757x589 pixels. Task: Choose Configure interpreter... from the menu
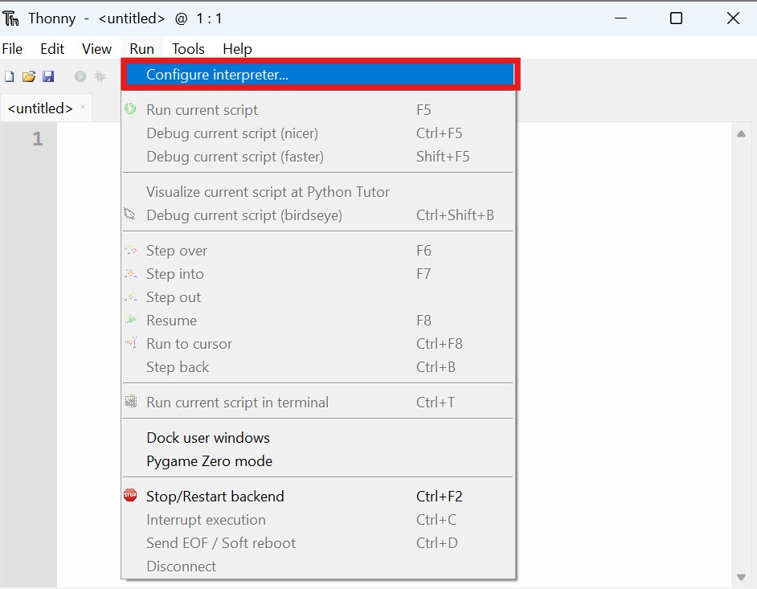tap(319, 75)
